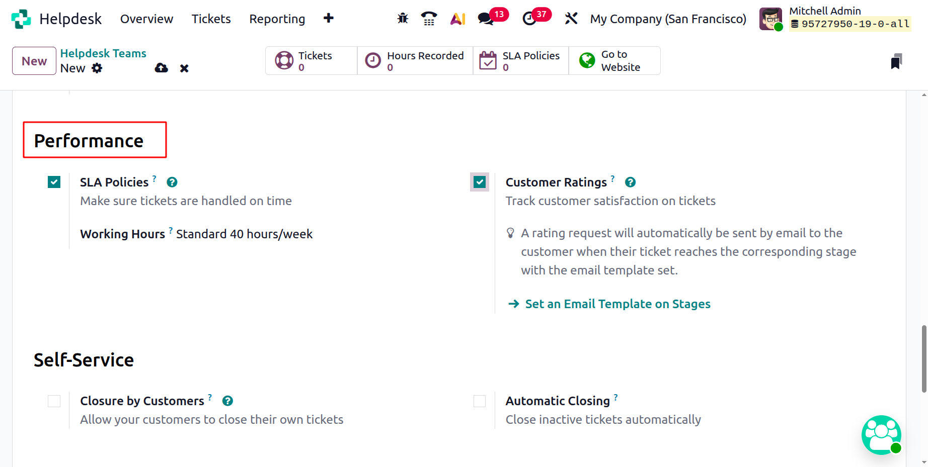
Task: Open the AI assistant icon
Action: 457,19
